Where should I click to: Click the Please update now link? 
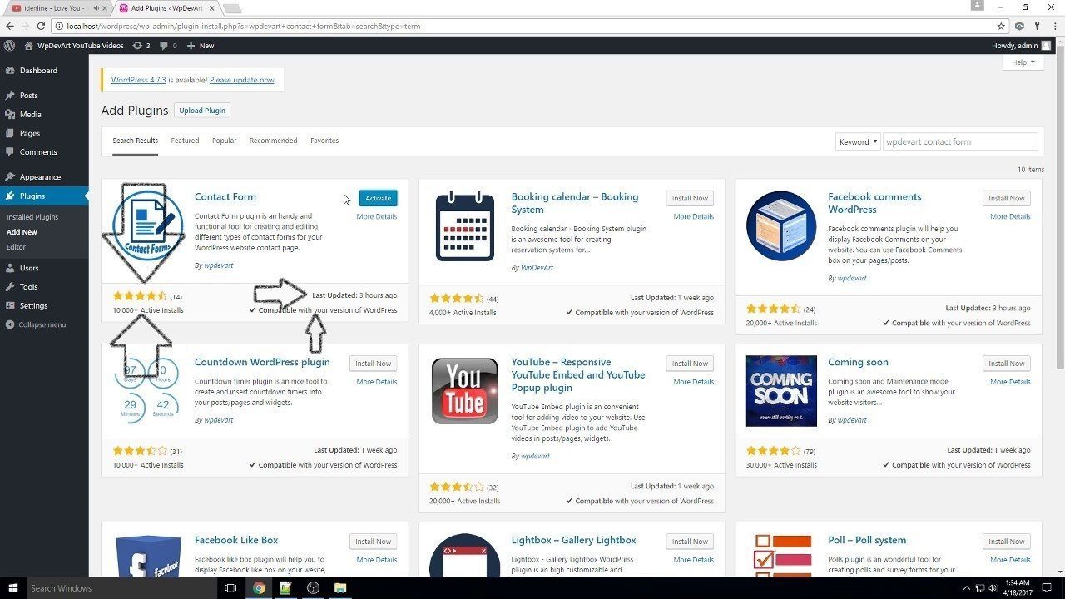tap(241, 80)
